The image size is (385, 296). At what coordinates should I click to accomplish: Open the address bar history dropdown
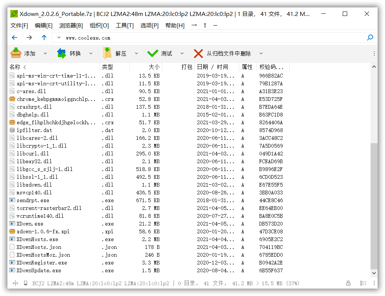(x=59, y=37)
